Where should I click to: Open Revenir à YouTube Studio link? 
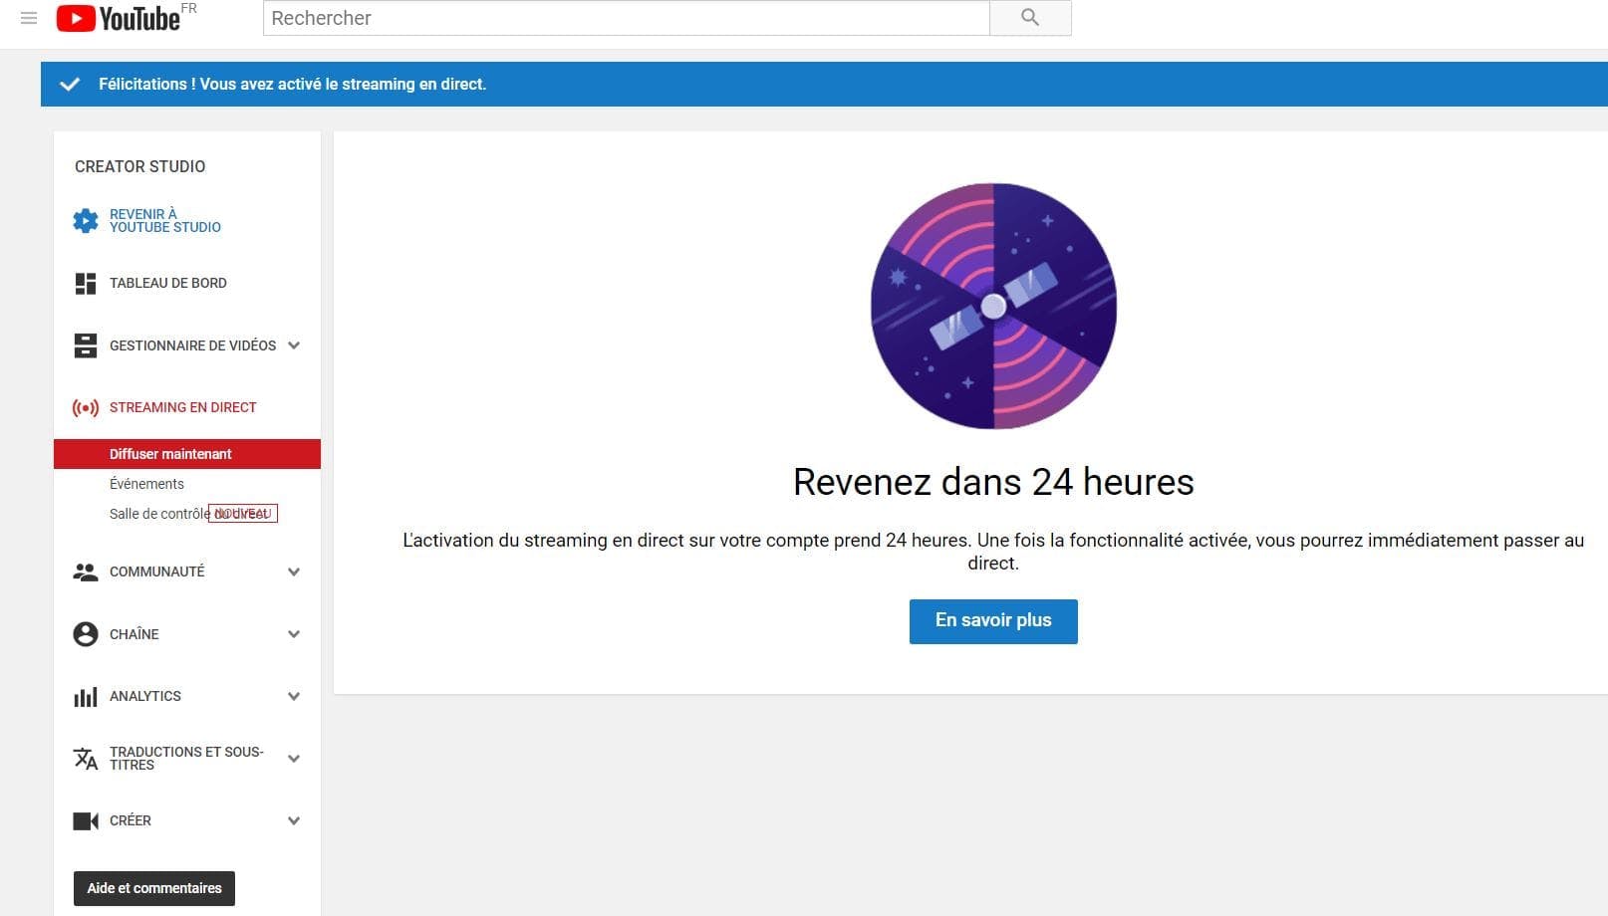point(165,221)
